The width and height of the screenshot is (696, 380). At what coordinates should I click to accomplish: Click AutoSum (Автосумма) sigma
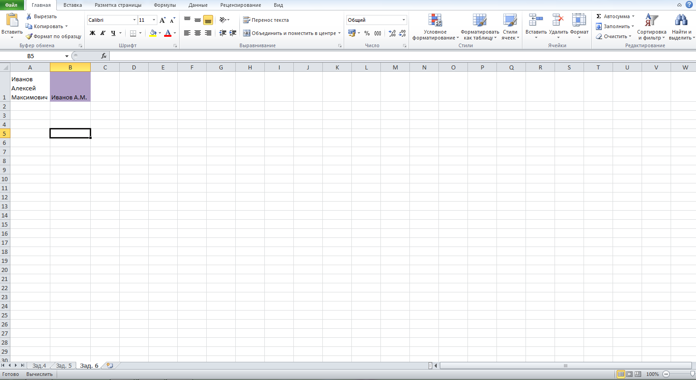click(599, 16)
